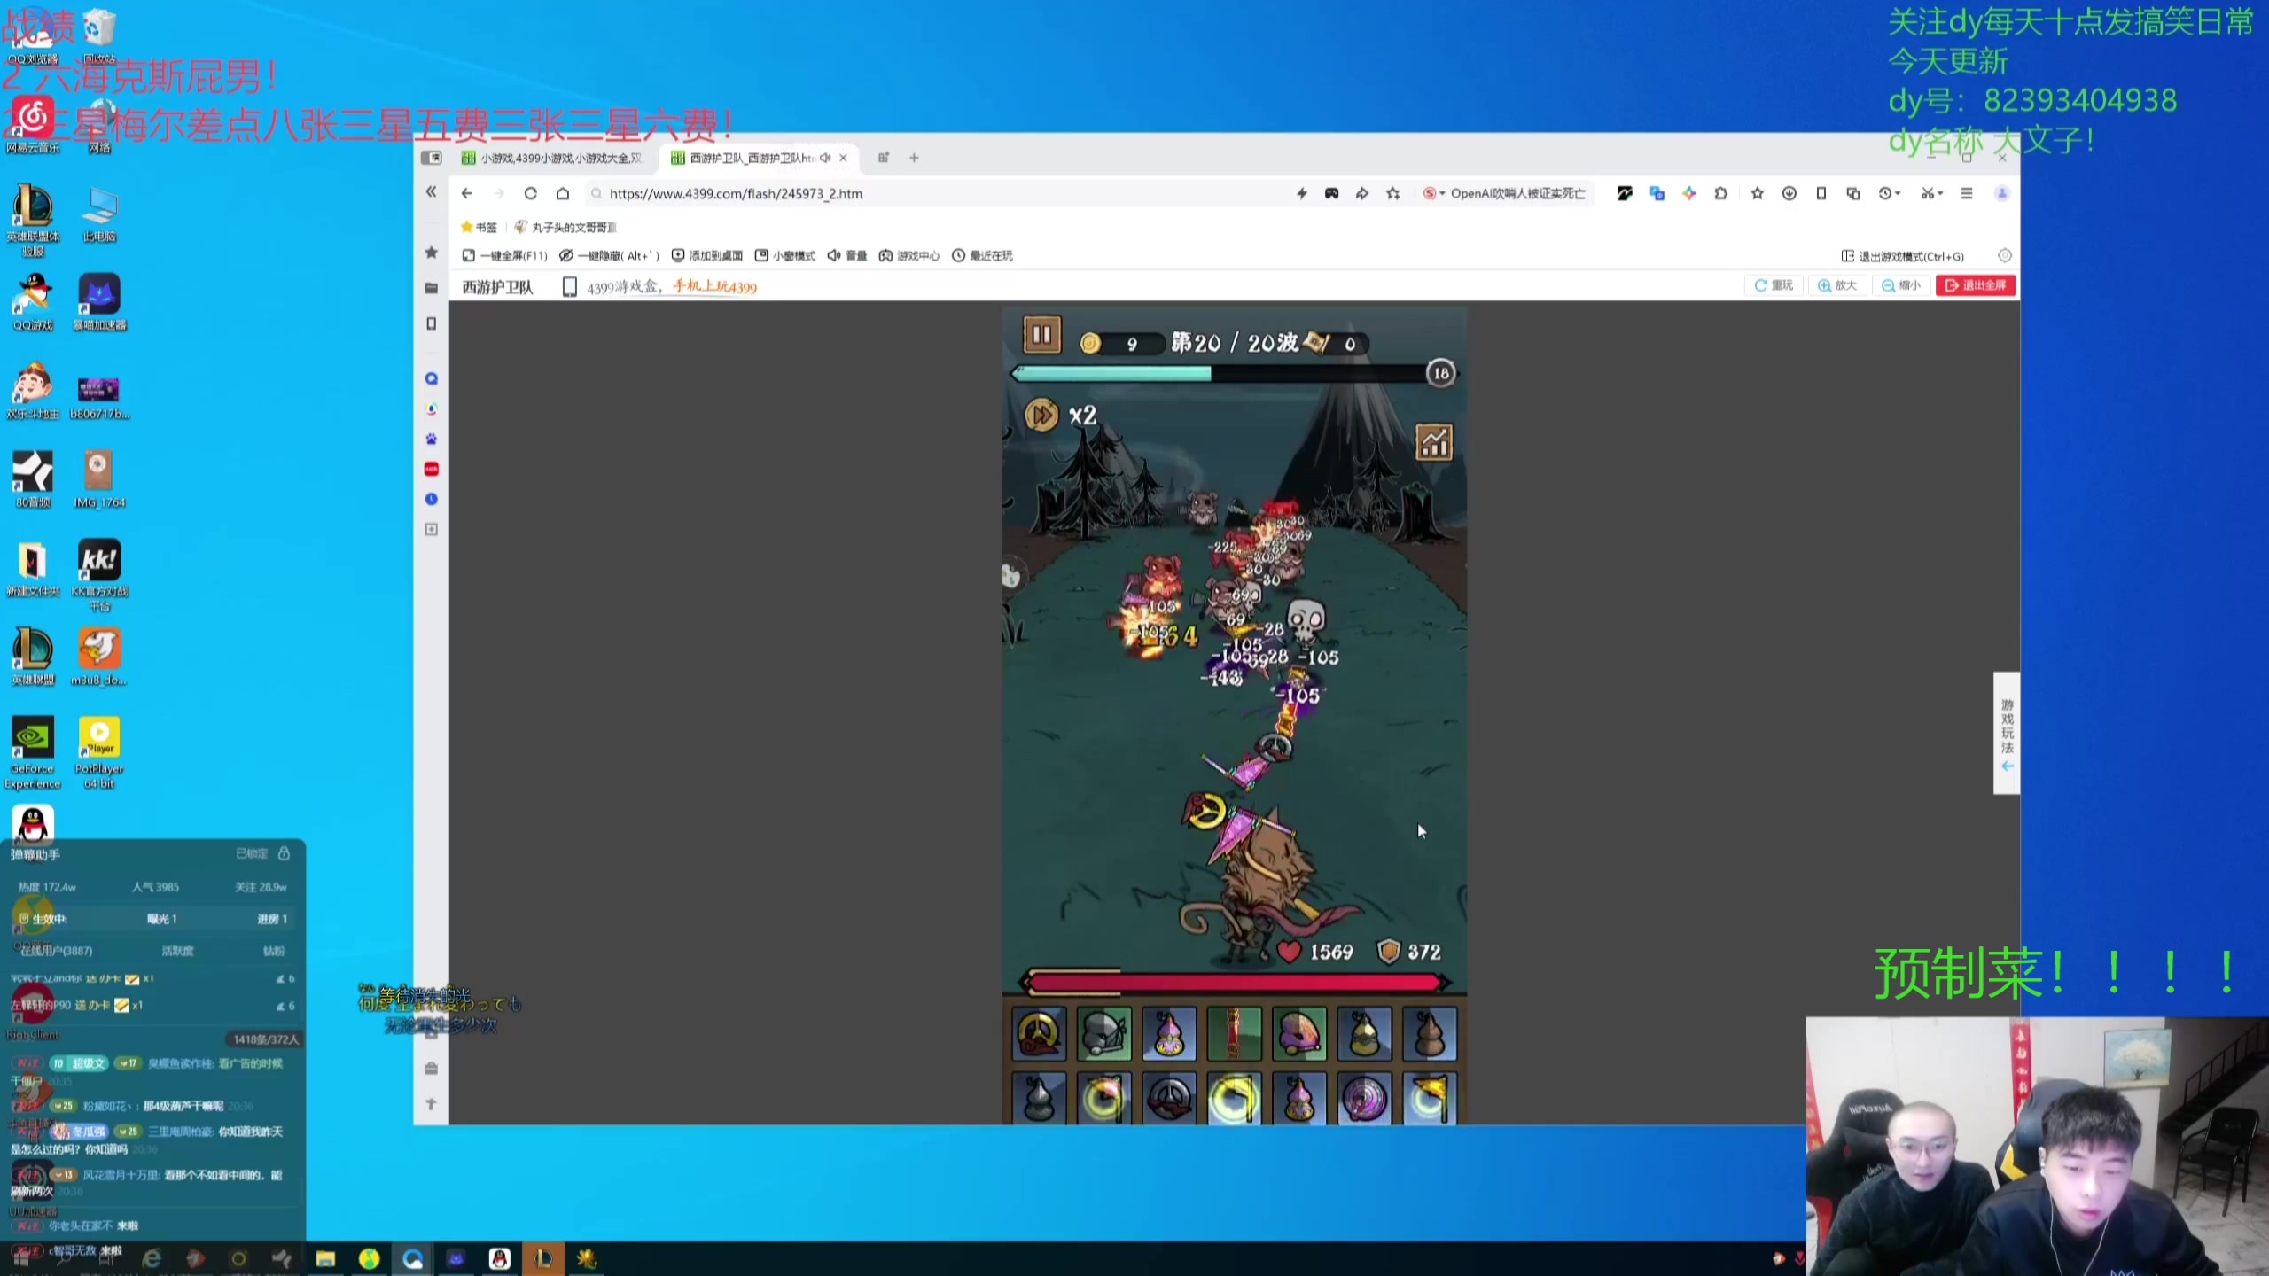The height and width of the screenshot is (1276, 2269).
Task: Click the lightning speed-mode icon in address bar
Action: point(1301,193)
